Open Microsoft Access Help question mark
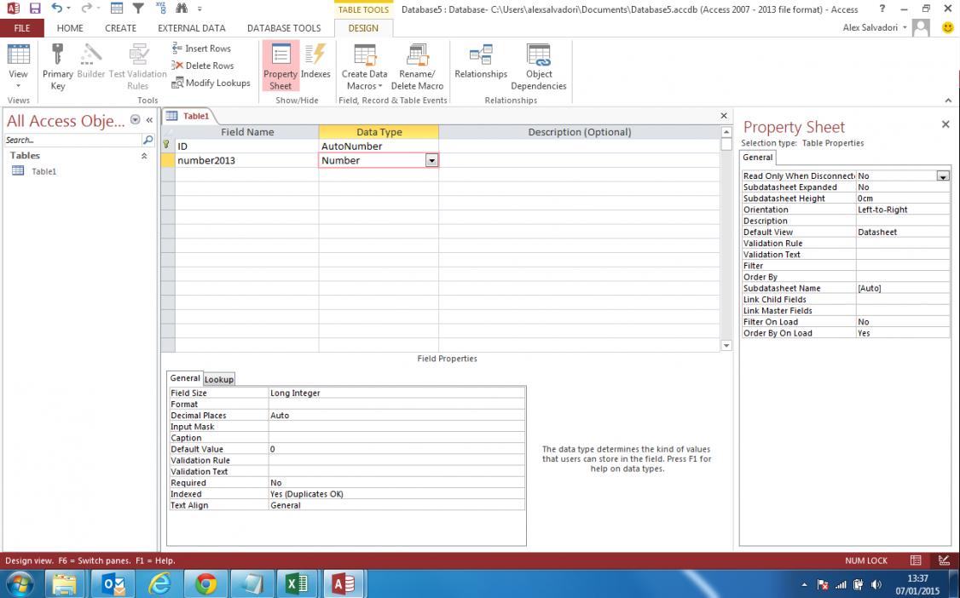The height and width of the screenshot is (598, 960). [882, 9]
